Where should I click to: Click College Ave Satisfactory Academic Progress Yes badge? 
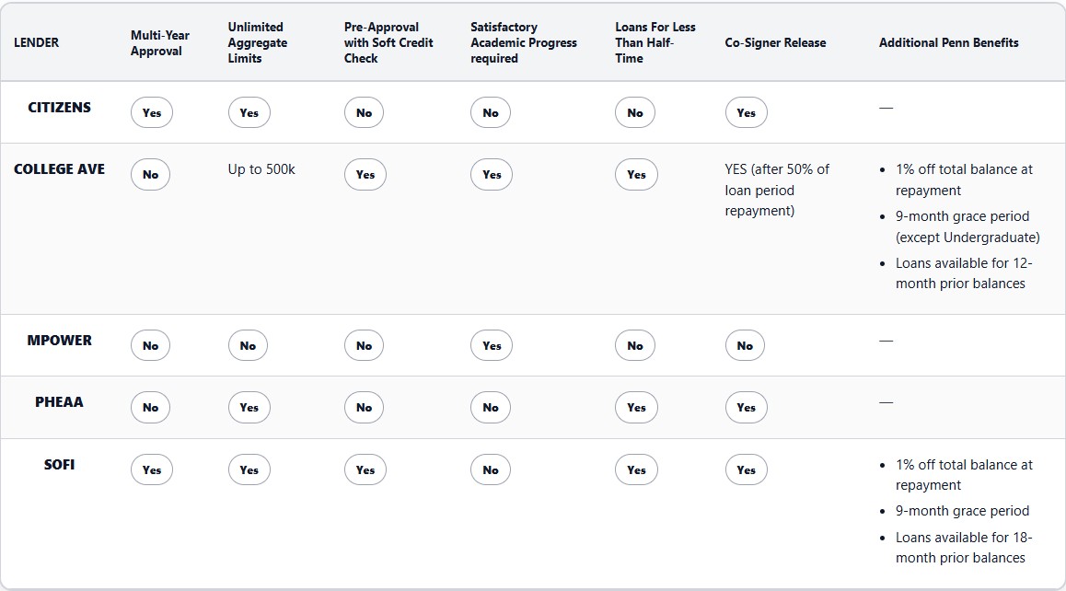pyautogui.click(x=492, y=175)
